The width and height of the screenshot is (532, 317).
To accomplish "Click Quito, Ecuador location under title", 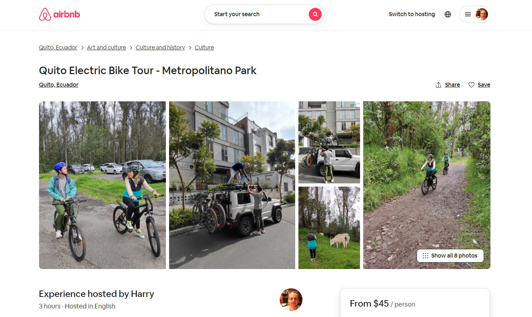I will point(59,85).
